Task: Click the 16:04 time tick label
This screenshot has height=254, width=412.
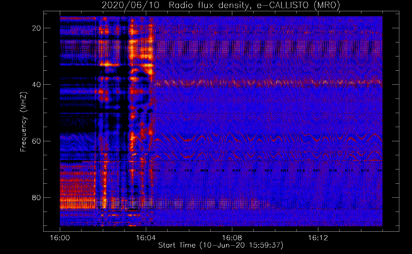Action: click(x=146, y=238)
